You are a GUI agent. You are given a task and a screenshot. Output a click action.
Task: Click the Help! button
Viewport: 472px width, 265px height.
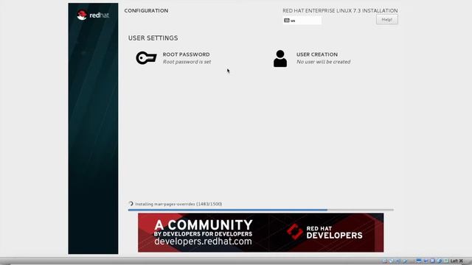coord(386,20)
